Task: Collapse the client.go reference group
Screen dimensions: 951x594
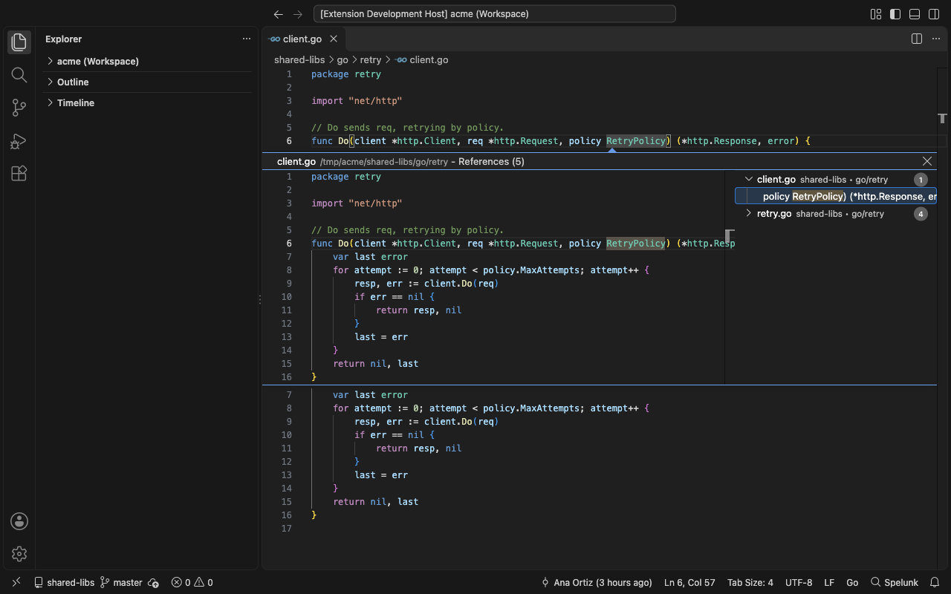Action: click(749, 180)
